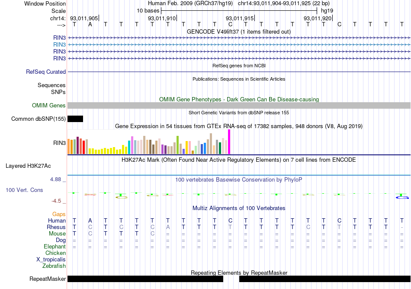Select the Human alignment row label
This screenshot has height=289, width=411.
[x=57, y=220]
